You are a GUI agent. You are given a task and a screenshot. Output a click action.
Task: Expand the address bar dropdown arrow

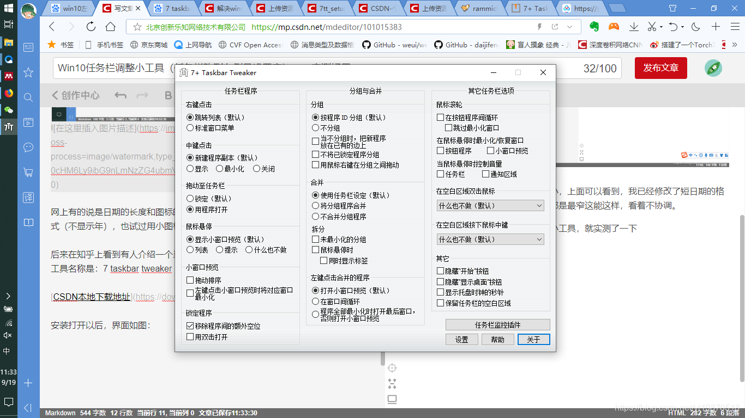[570, 27]
